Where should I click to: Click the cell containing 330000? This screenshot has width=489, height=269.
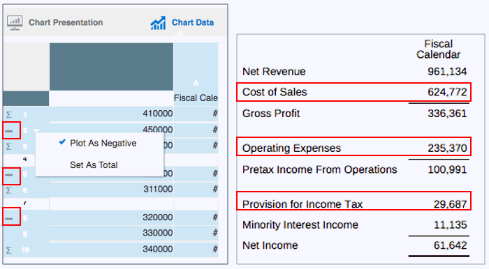click(x=111, y=233)
